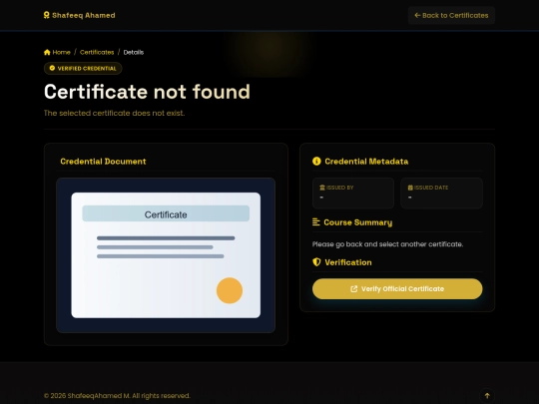Open Certificates breadcrumb link
Viewport: 539px width, 404px height.
[x=97, y=52]
